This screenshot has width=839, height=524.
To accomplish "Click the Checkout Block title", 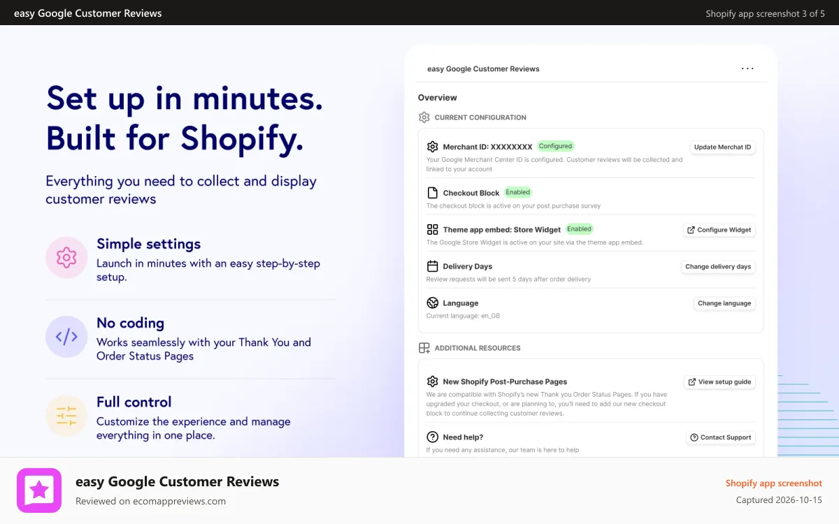I will point(471,193).
